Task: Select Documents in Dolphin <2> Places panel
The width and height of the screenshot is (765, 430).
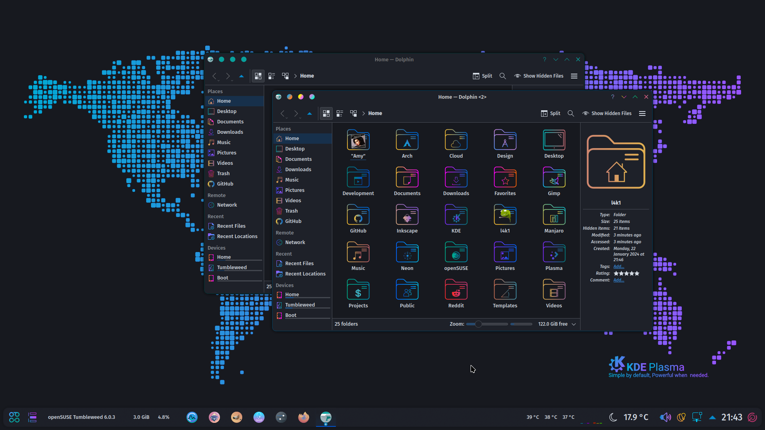Action: (x=302, y=159)
